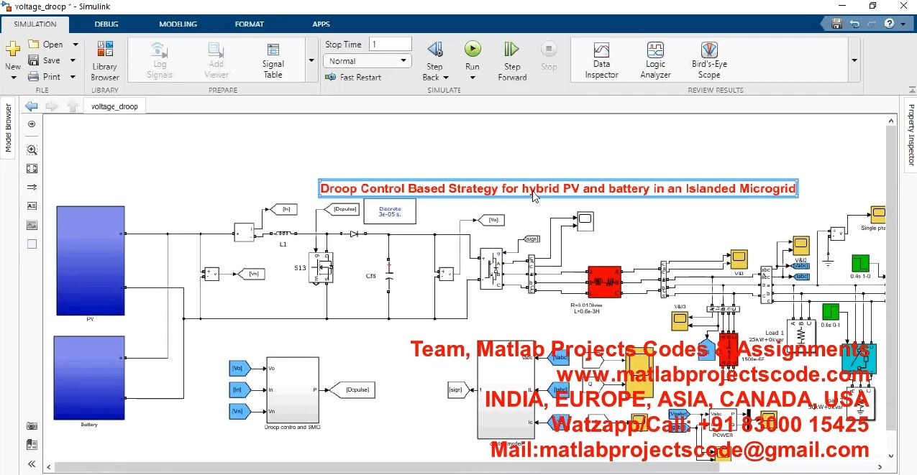Open the Data Inspector
This screenshot has width=917, height=475.
coord(601,60)
